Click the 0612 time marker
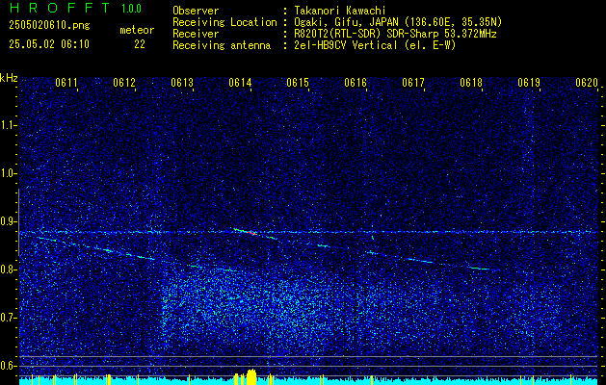Viewport: 606px width, 385px height. [124, 82]
